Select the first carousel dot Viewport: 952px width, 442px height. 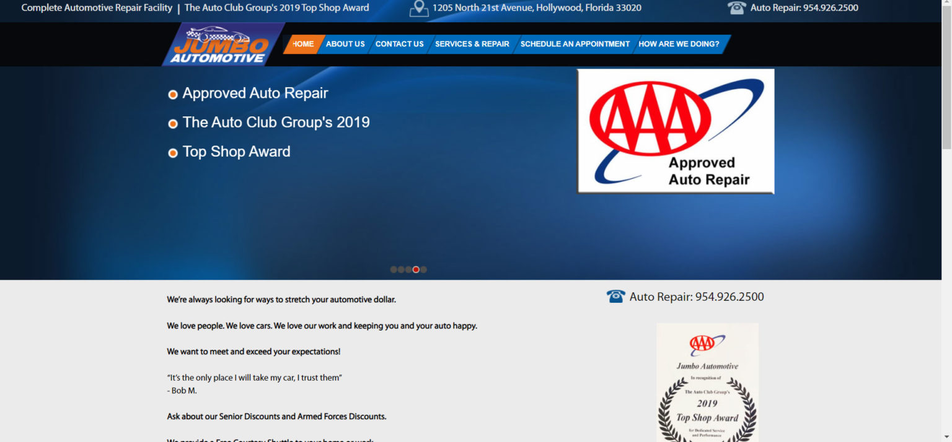(394, 269)
